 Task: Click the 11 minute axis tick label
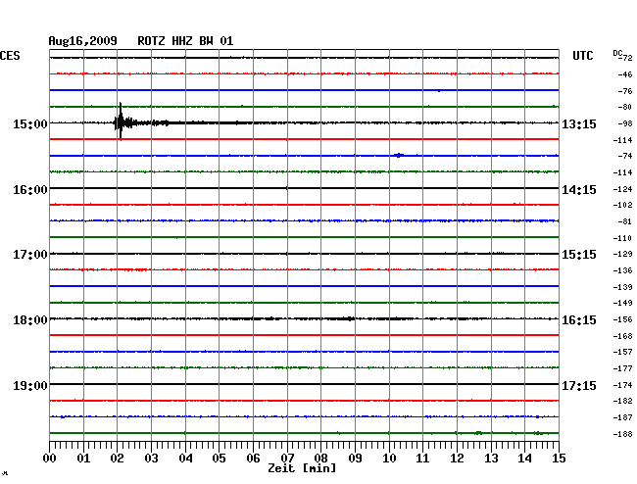422,459
